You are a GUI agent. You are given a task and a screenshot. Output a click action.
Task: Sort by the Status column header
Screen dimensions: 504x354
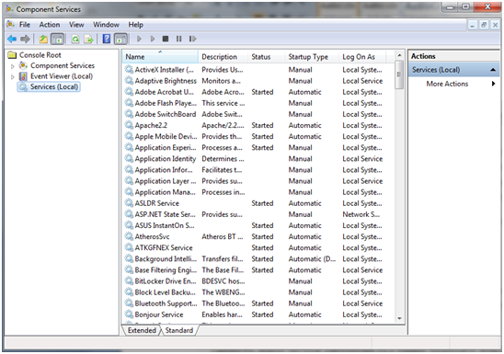point(267,57)
